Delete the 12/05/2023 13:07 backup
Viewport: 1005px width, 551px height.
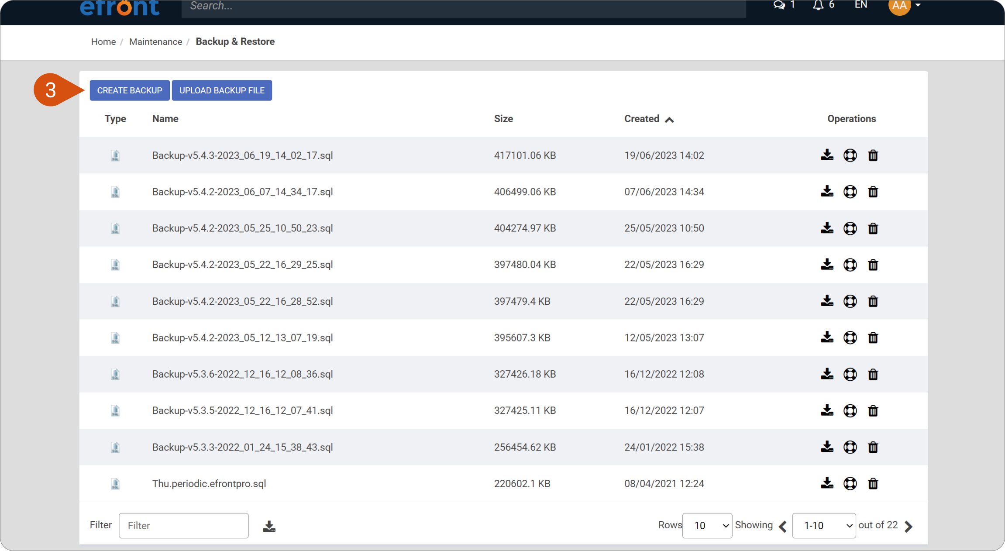pyautogui.click(x=873, y=337)
